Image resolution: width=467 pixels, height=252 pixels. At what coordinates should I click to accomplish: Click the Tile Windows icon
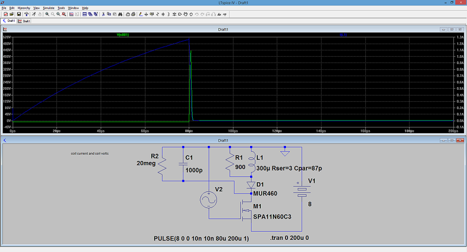(85, 14)
